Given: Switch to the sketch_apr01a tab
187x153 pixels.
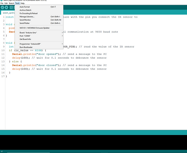Looking at the screenshot, I should point(8,13).
